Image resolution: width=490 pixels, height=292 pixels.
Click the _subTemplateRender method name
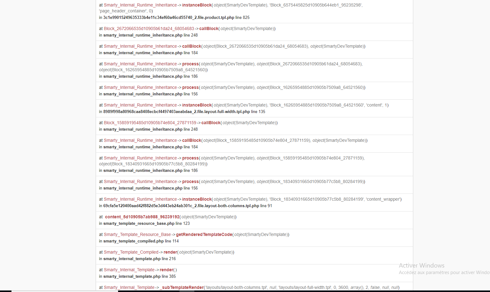[182, 287]
